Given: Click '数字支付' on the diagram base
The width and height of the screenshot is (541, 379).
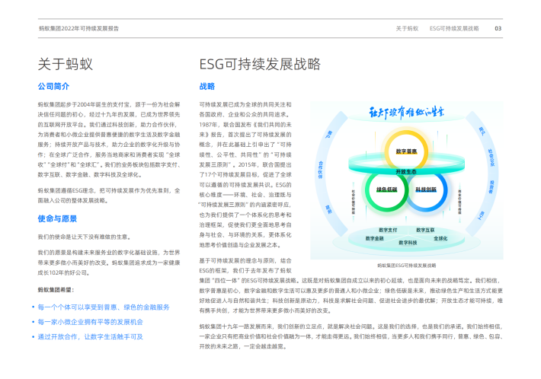Looking at the screenshot, I should pyautogui.click(x=388, y=230).
